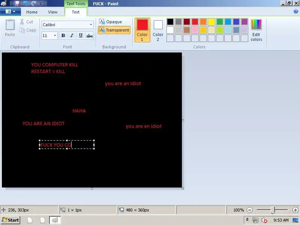Image resolution: width=300 pixels, height=225 pixels.
Task: Pick the purple color swatch
Action: click(x=244, y=22)
